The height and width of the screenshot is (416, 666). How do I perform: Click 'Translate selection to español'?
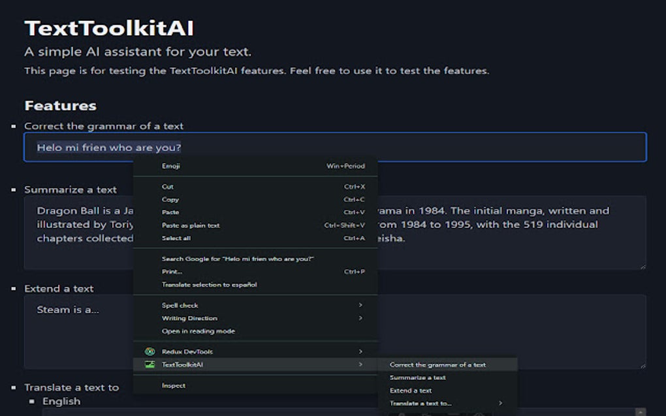pyautogui.click(x=209, y=285)
